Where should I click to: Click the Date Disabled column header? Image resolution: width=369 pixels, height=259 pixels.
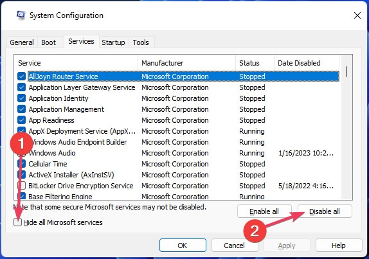[x=307, y=63]
